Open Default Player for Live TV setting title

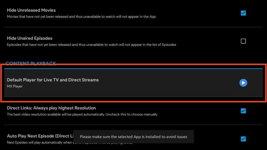[x=53, y=80]
